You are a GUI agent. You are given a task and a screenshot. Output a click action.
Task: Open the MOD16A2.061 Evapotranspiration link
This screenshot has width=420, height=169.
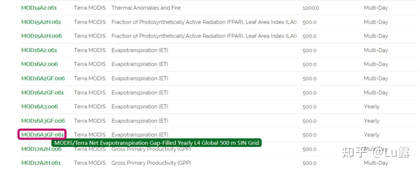pyautogui.click(x=39, y=50)
